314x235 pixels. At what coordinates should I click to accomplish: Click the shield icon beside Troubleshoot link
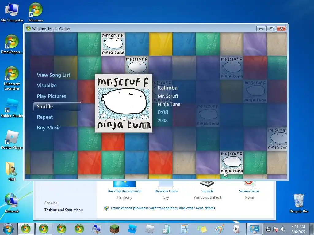coord(106,208)
